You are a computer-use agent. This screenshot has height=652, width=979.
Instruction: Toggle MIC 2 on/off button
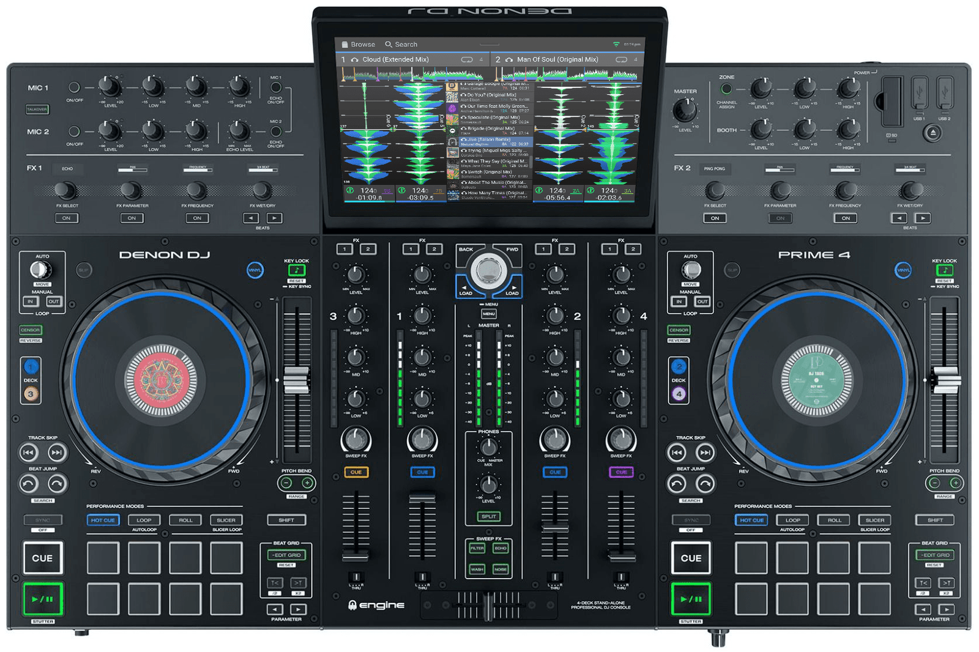tap(74, 132)
